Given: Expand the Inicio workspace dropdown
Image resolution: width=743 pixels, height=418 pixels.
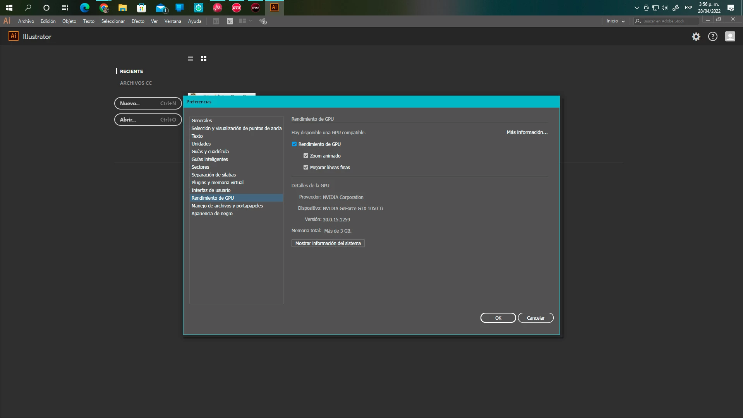Looking at the screenshot, I should [x=616, y=21].
